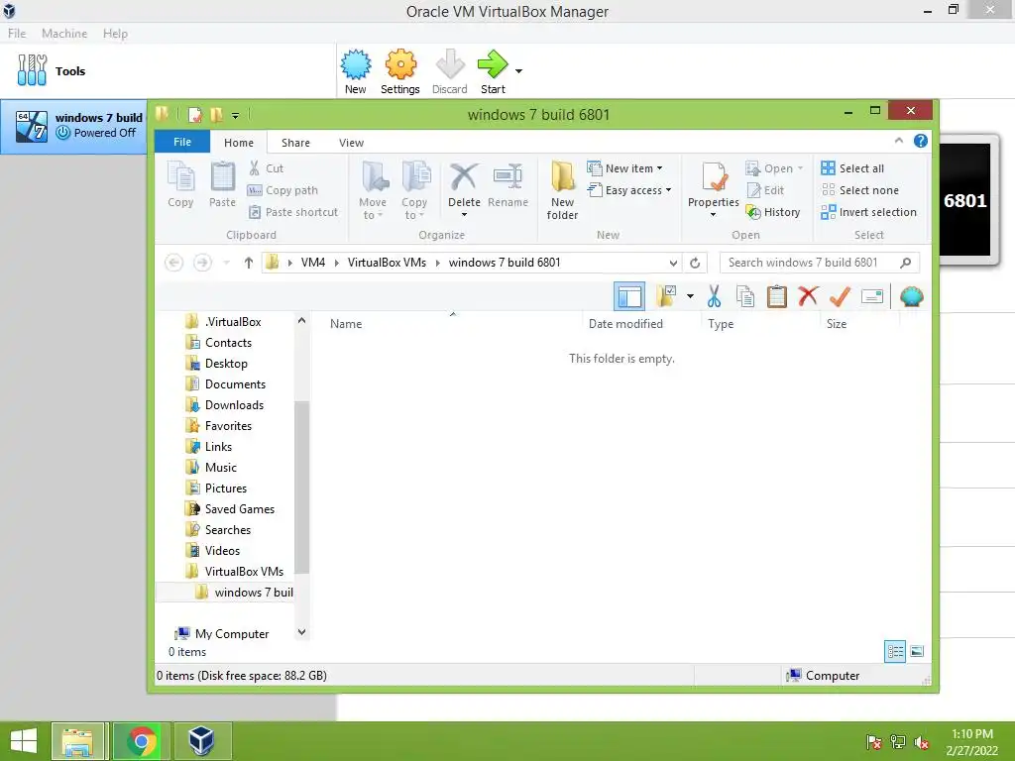Click Invert selection in ribbon
The width and height of the screenshot is (1015, 761).
pyautogui.click(x=868, y=212)
